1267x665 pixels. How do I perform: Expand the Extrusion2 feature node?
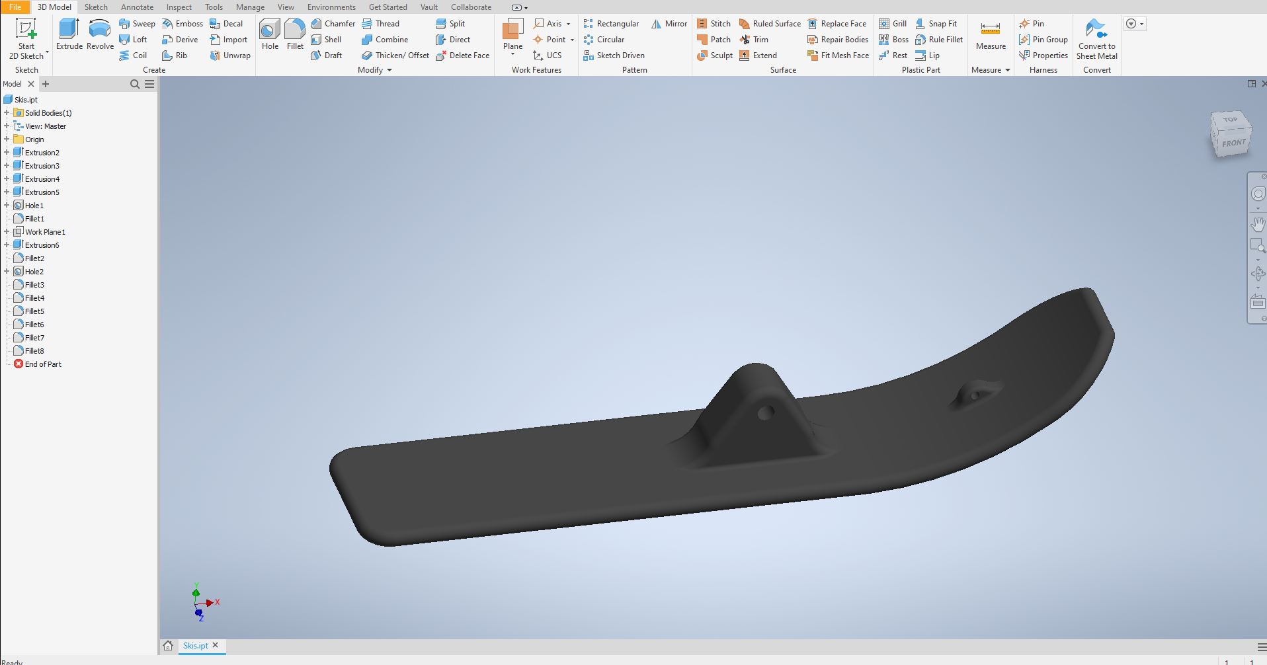[x=7, y=153]
